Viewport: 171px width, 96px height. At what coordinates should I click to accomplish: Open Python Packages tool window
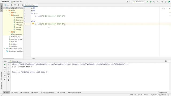point(48,92)
